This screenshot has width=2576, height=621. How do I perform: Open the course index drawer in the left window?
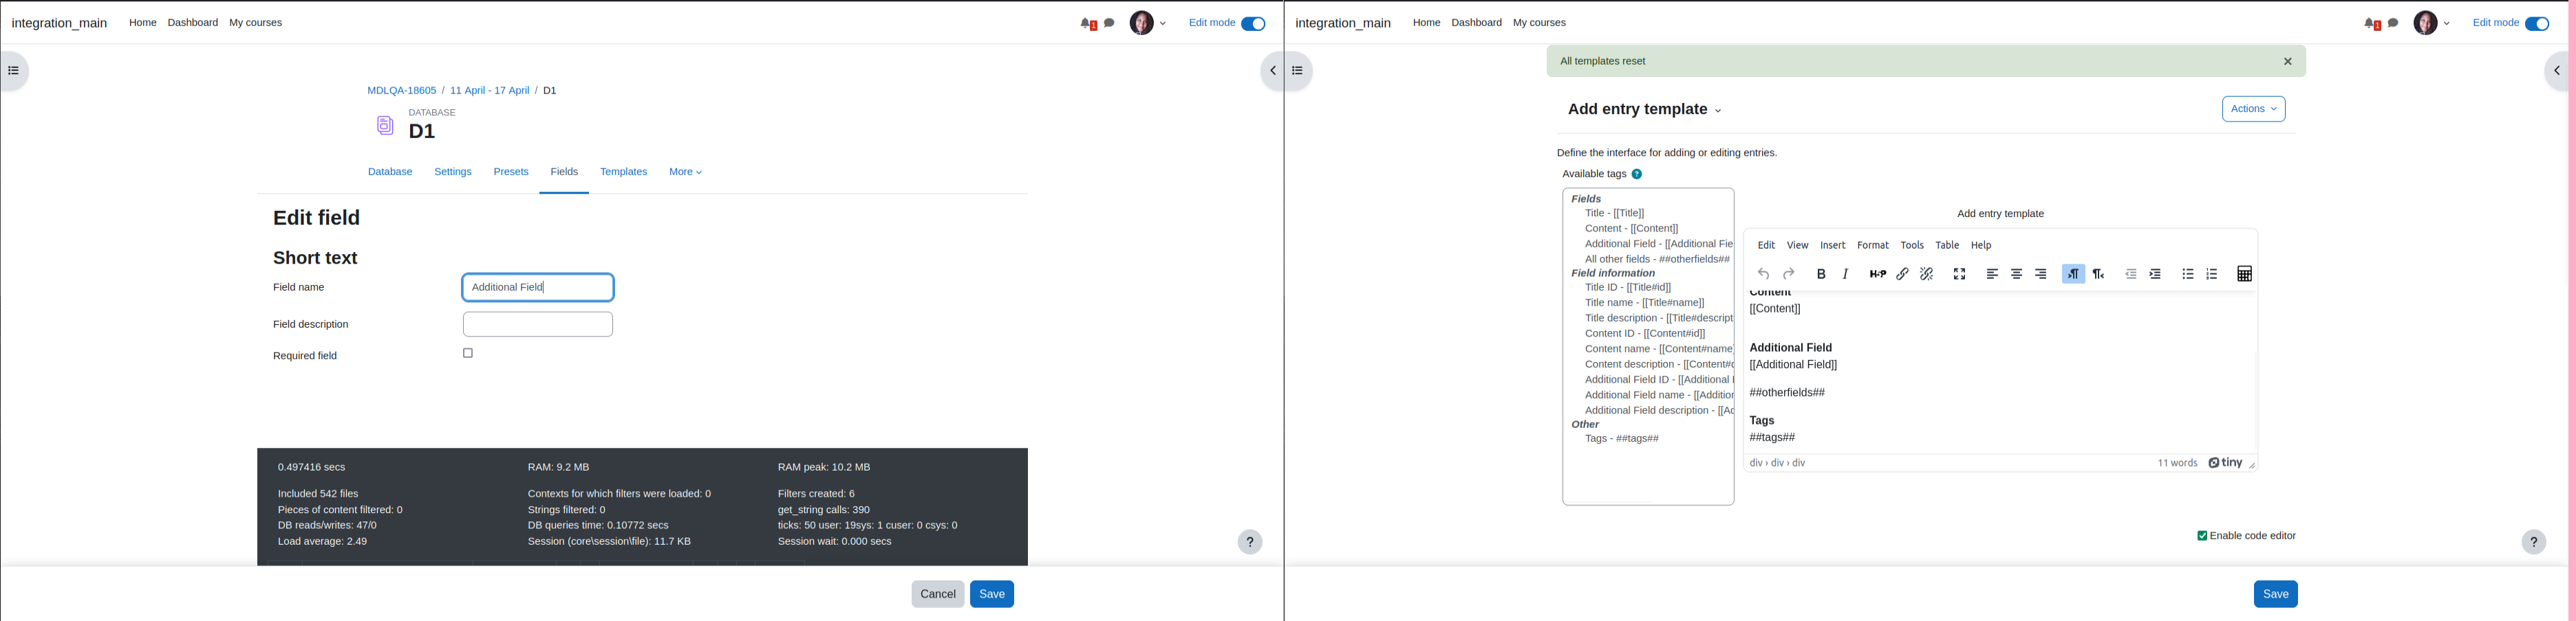[13, 71]
